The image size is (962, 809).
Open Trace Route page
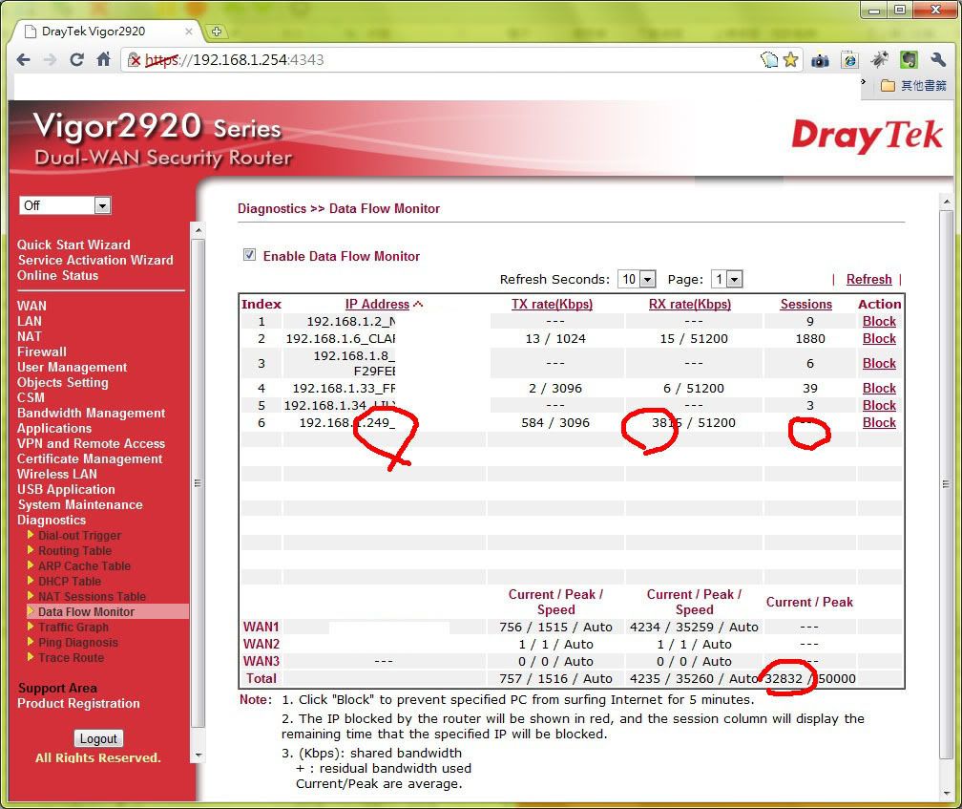(x=71, y=657)
